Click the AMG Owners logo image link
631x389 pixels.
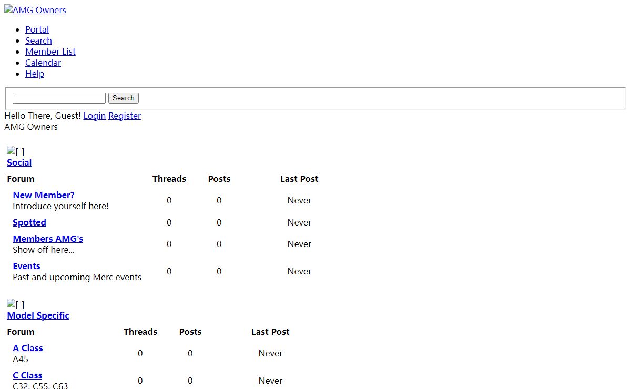pos(35,10)
